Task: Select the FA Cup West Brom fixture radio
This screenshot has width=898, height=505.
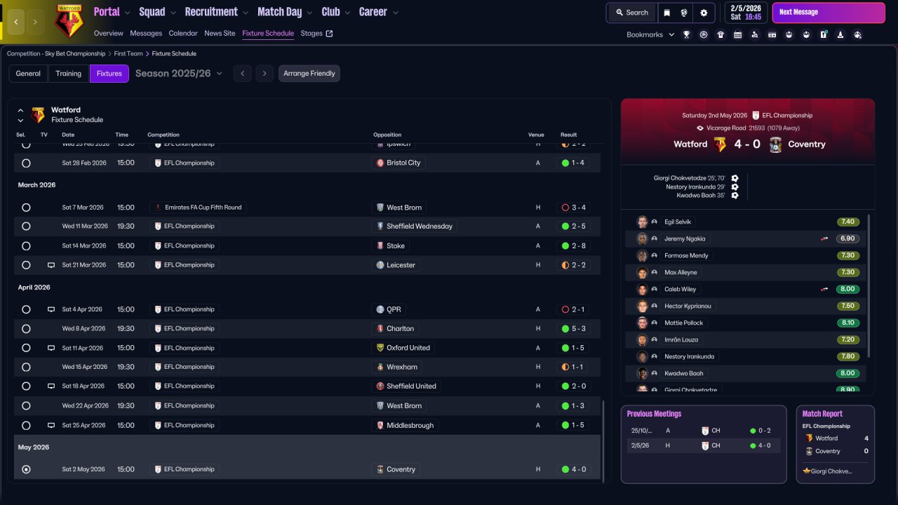Action: 26,208
